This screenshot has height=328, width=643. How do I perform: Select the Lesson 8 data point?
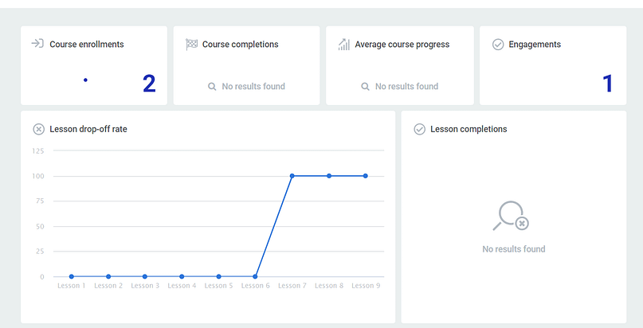(x=329, y=176)
